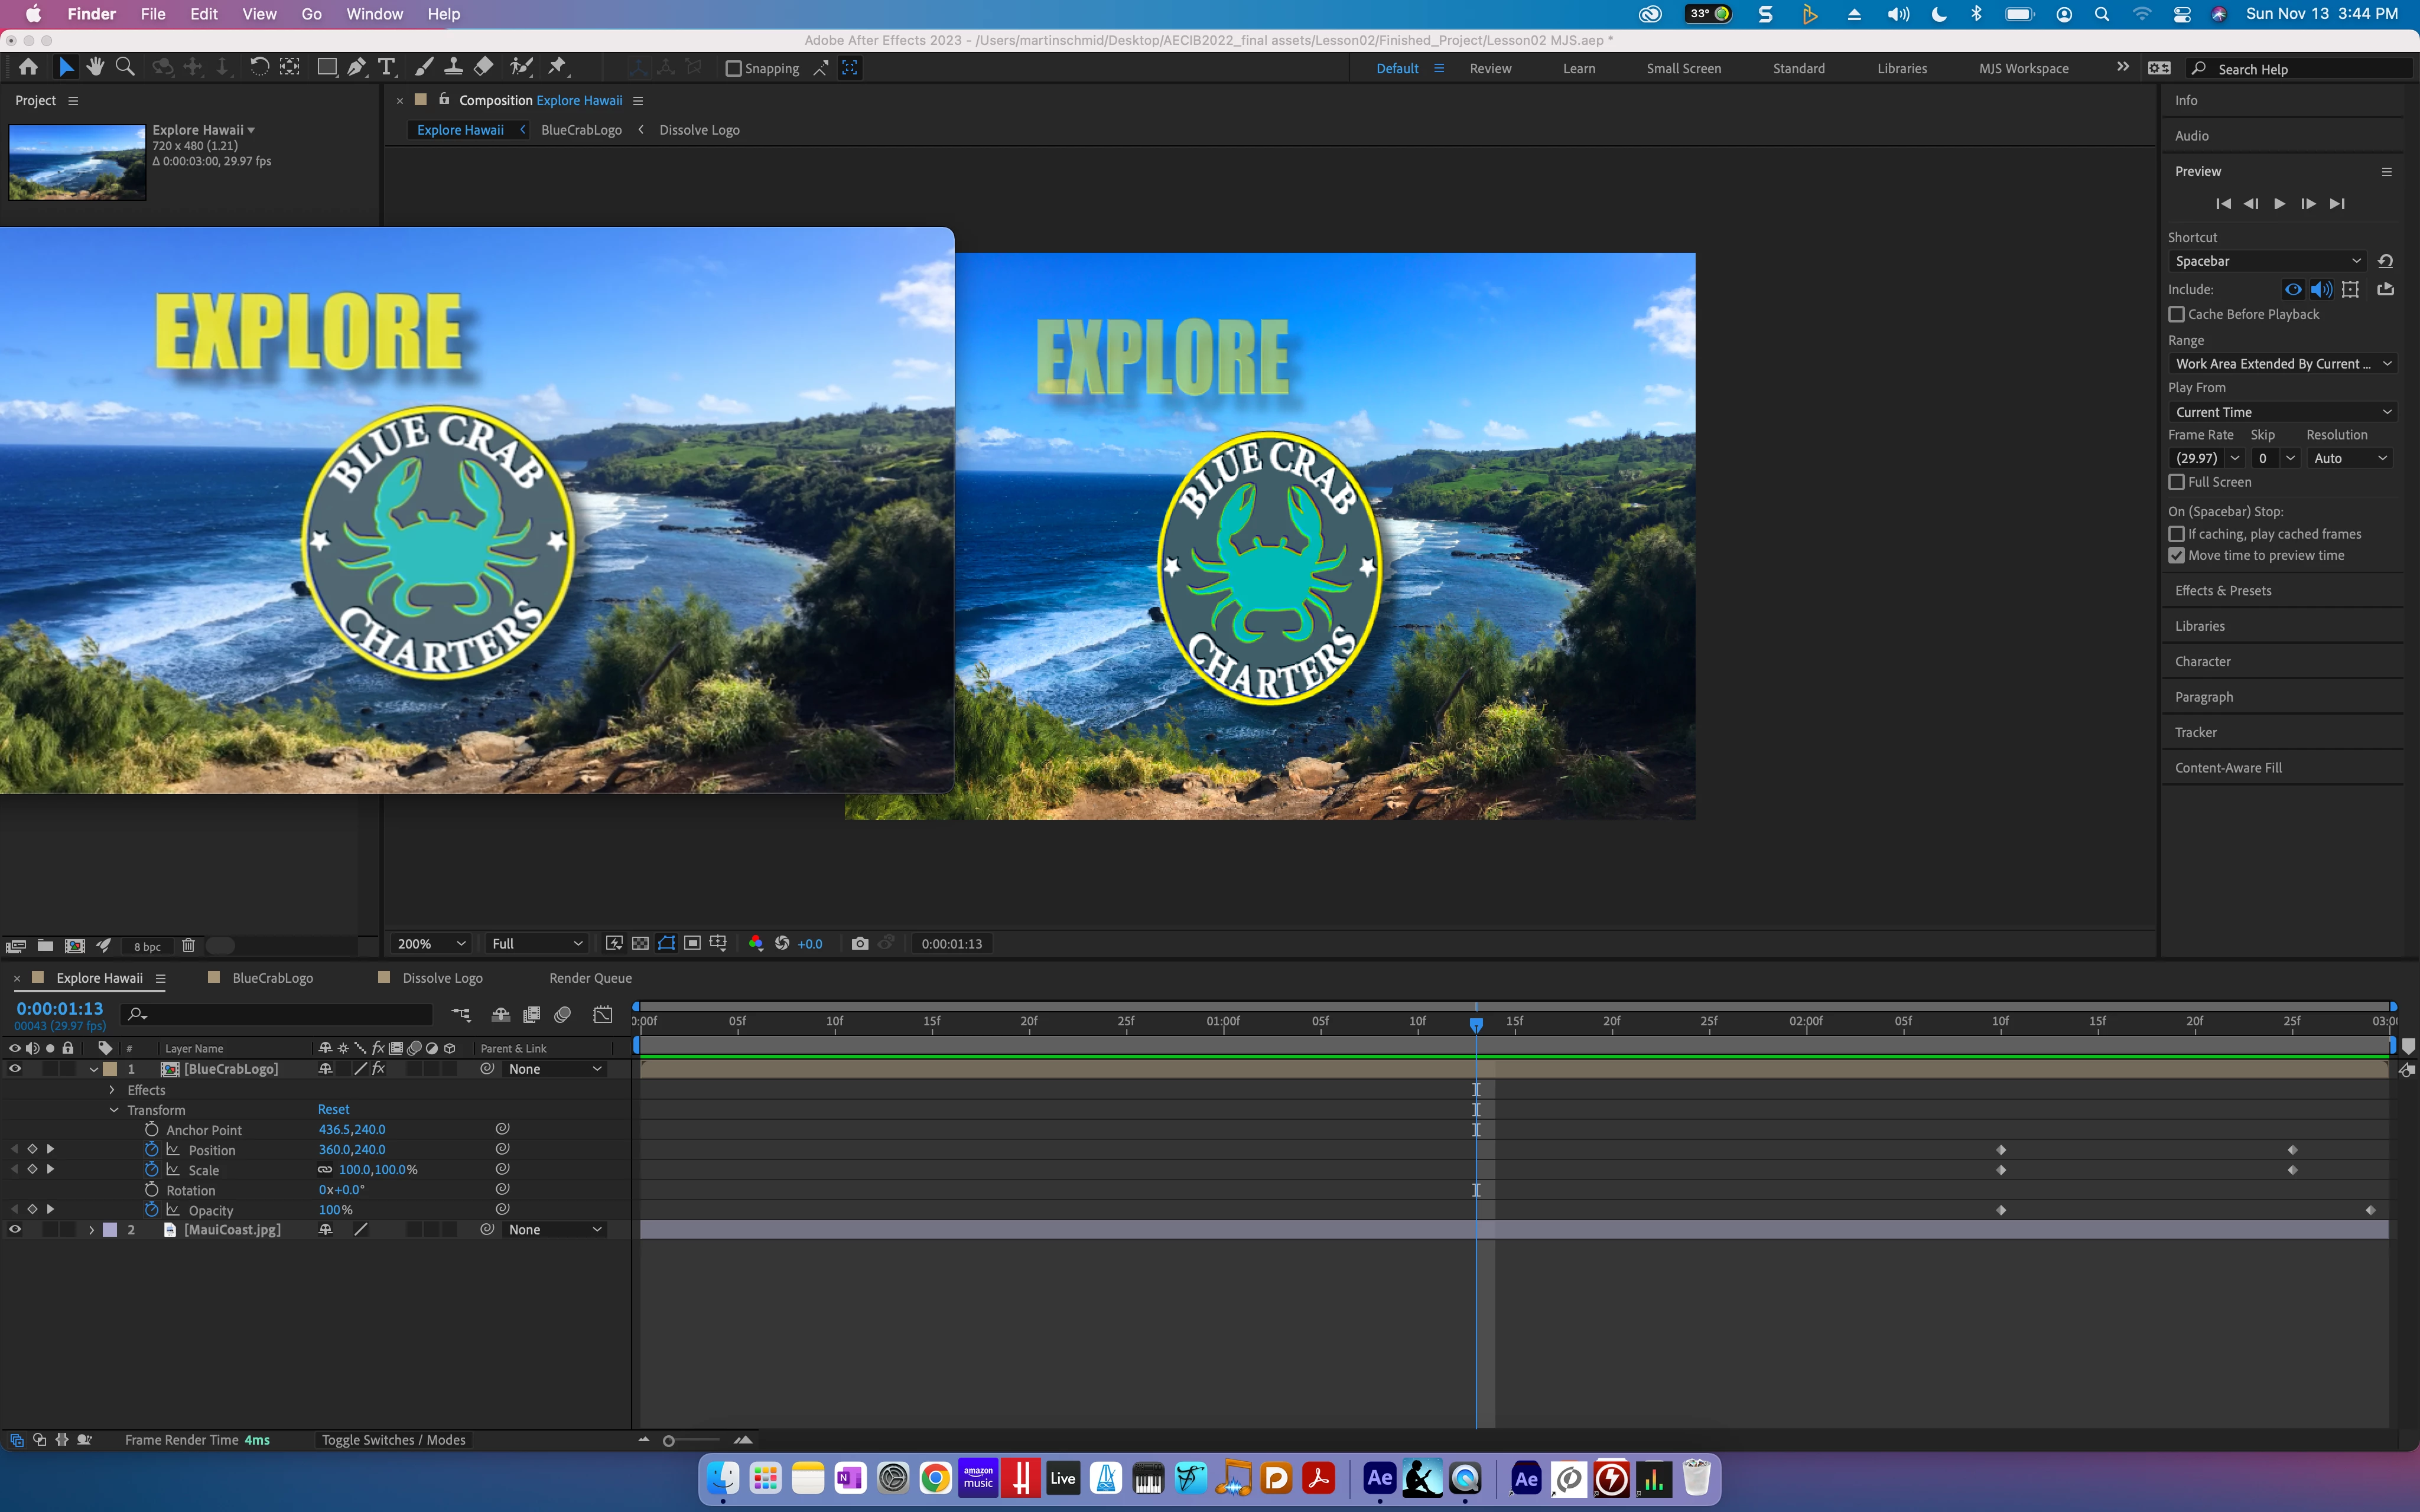The width and height of the screenshot is (2420, 1512).
Task: Switch to the Render Queue tab
Action: coord(590,978)
